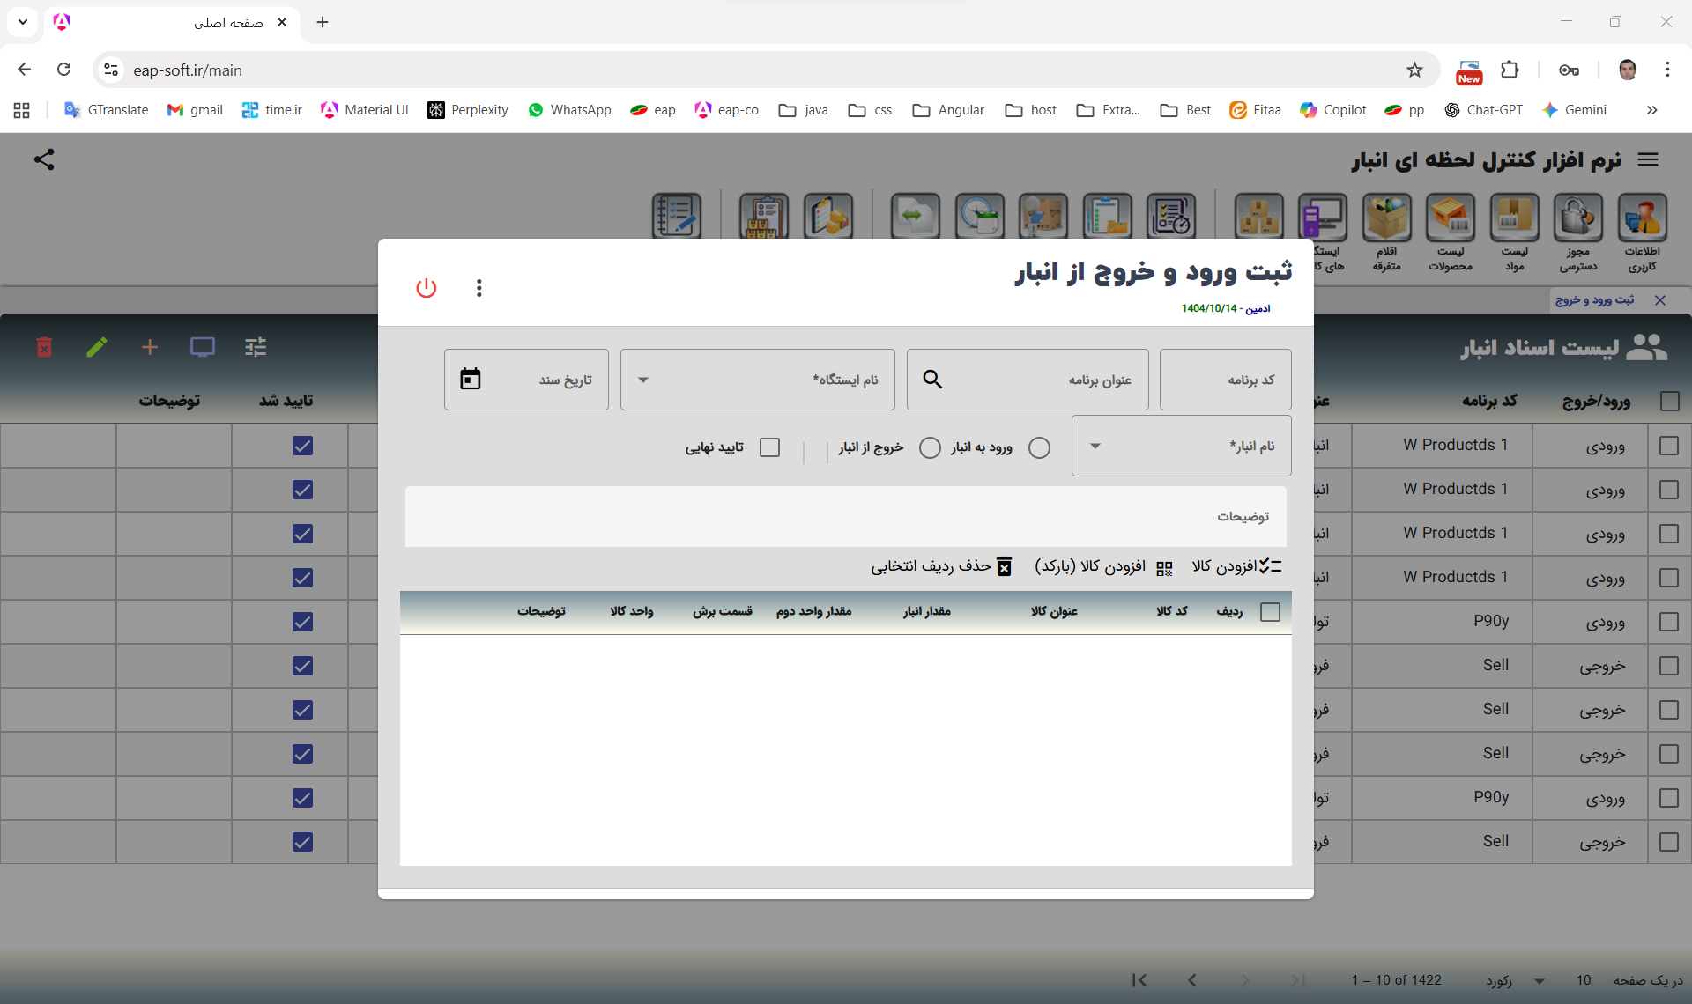Click the red power icon in dialog
Image resolution: width=1692 pixels, height=1004 pixels.
coord(427,288)
